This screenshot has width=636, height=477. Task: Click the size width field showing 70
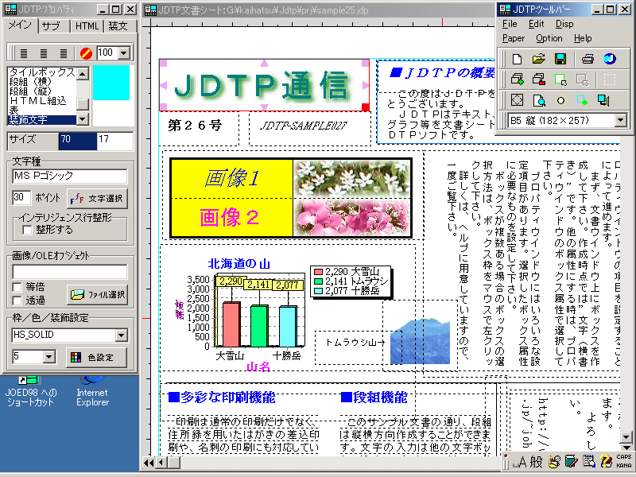pos(77,141)
